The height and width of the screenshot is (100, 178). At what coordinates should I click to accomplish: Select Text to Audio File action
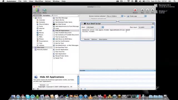[61, 37]
